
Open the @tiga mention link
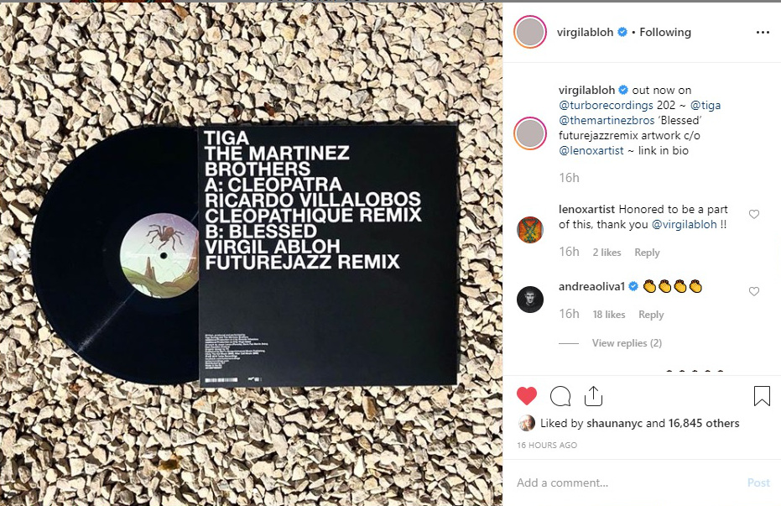[706, 105]
